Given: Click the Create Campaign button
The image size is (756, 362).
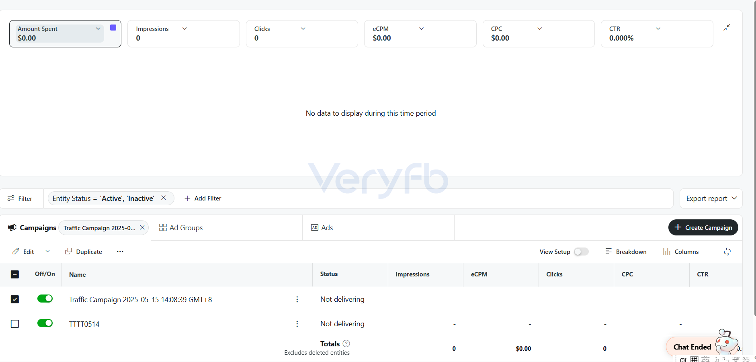Looking at the screenshot, I should pyautogui.click(x=703, y=227).
